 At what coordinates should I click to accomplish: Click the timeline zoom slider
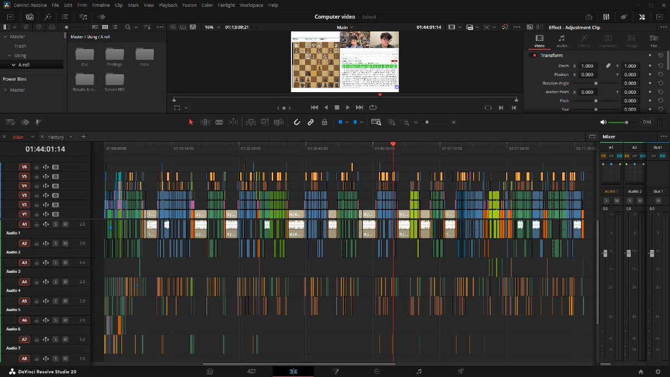428,122
